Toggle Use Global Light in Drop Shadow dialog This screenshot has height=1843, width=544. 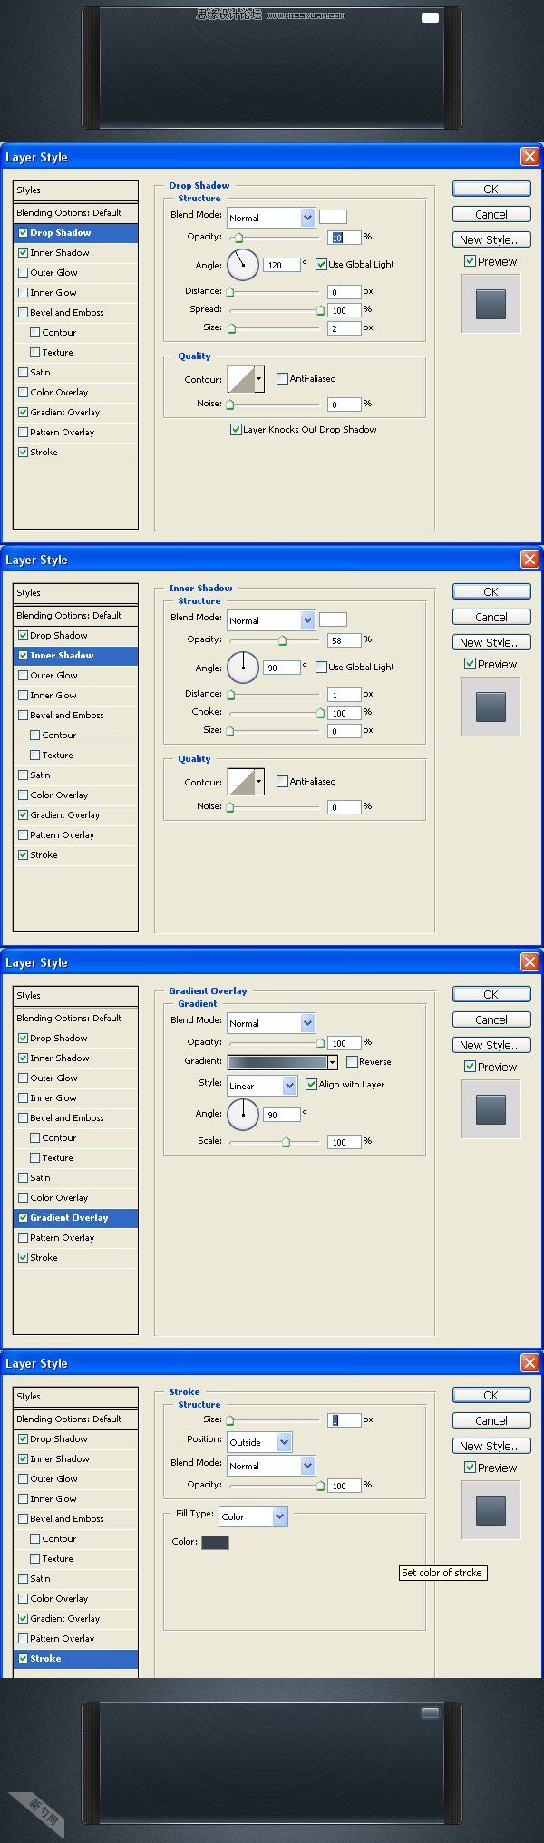point(321,264)
